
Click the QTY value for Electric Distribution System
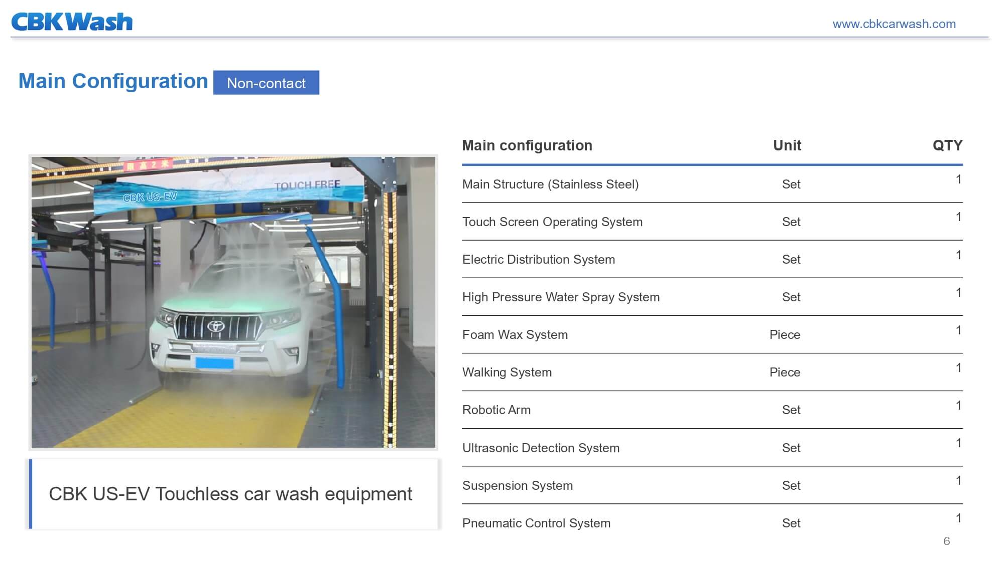click(959, 255)
